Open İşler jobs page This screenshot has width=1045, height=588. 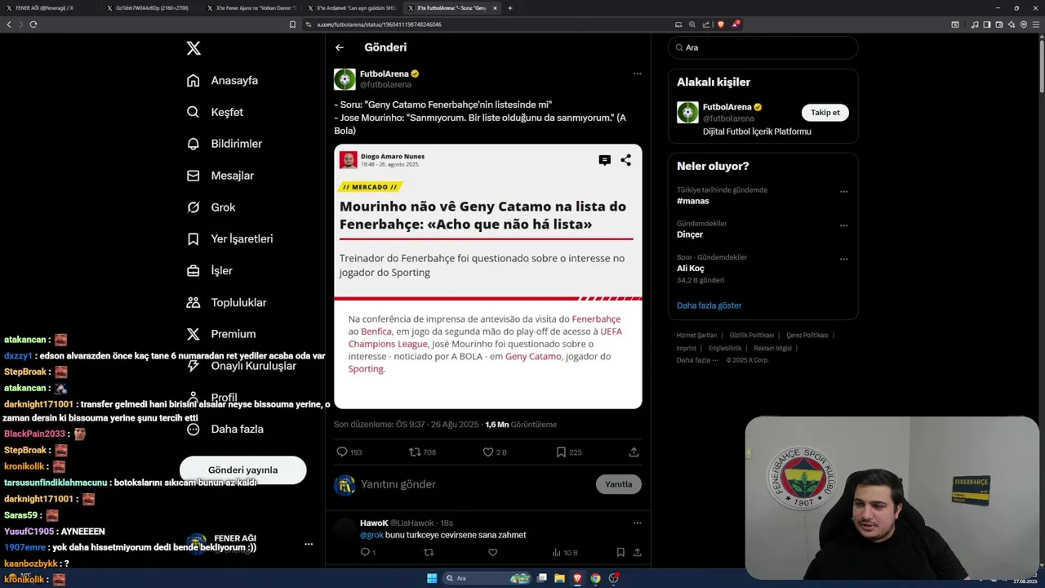coord(209,270)
